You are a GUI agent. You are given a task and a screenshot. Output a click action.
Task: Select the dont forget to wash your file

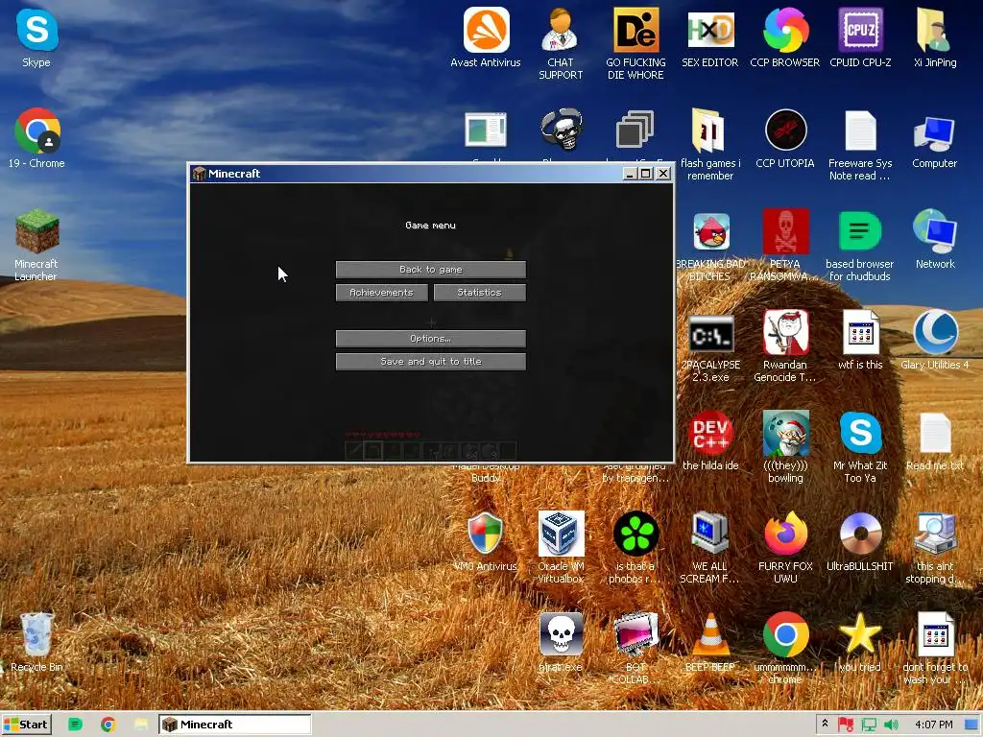point(935,649)
